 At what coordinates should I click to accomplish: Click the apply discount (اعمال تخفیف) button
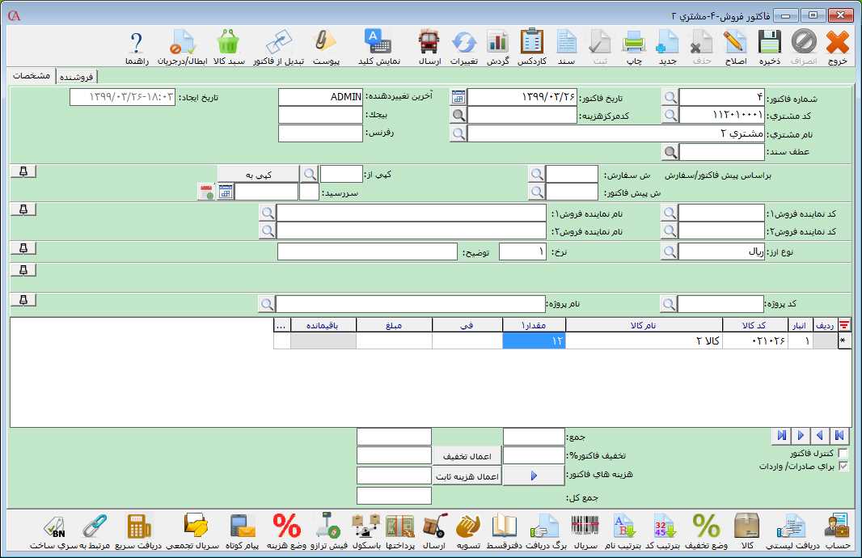pos(467,456)
